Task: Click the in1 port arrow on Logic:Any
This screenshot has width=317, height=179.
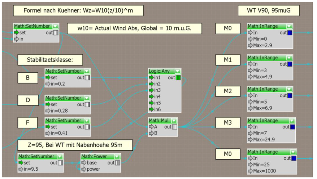Action: [x=151, y=78]
